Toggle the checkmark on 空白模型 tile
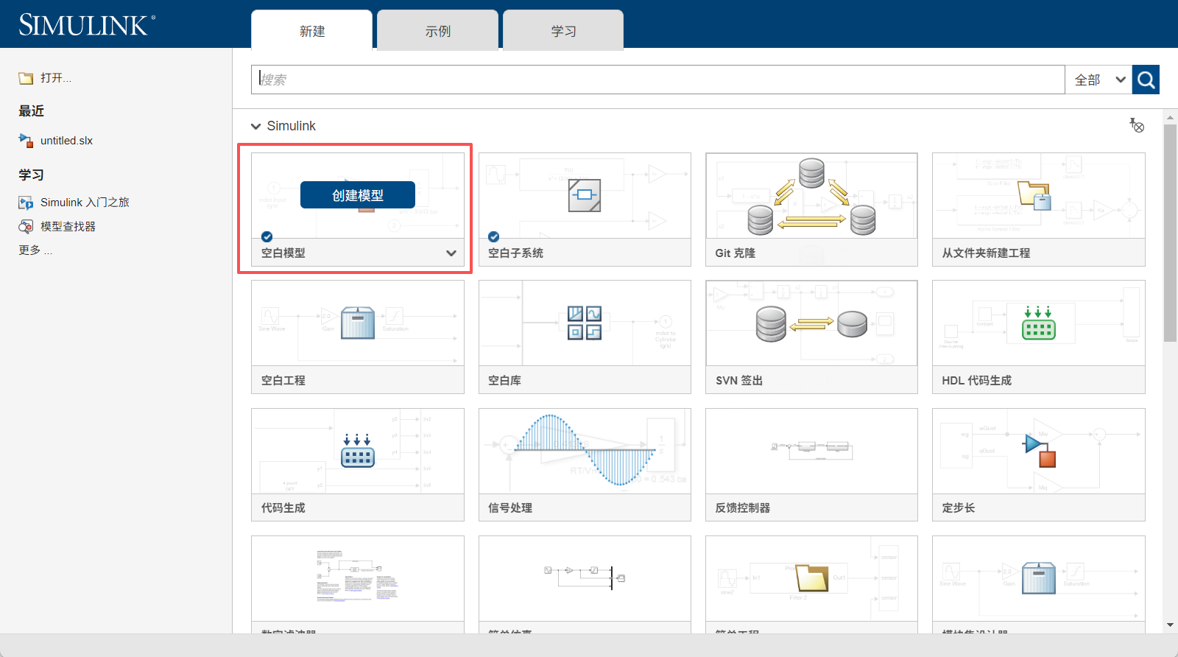 (267, 236)
